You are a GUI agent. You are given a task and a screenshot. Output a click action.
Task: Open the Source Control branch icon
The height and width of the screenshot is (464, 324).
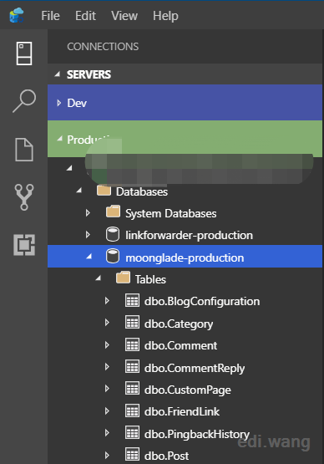[24, 197]
